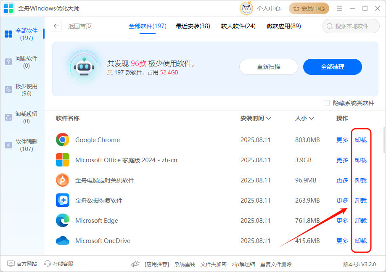Switch to 最近安装(38) tab

193,26
